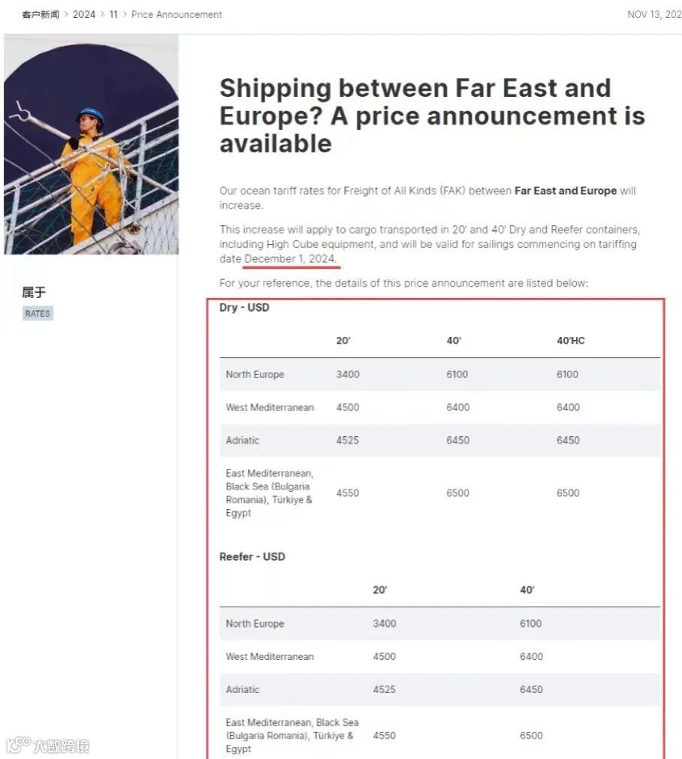Click the Reefer Adriatic 20' rate 4525
The image size is (682, 759).
pos(384,689)
